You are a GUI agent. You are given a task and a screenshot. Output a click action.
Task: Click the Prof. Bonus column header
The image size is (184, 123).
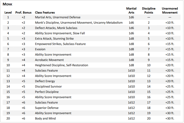pyautogui.click(x=23, y=12)
